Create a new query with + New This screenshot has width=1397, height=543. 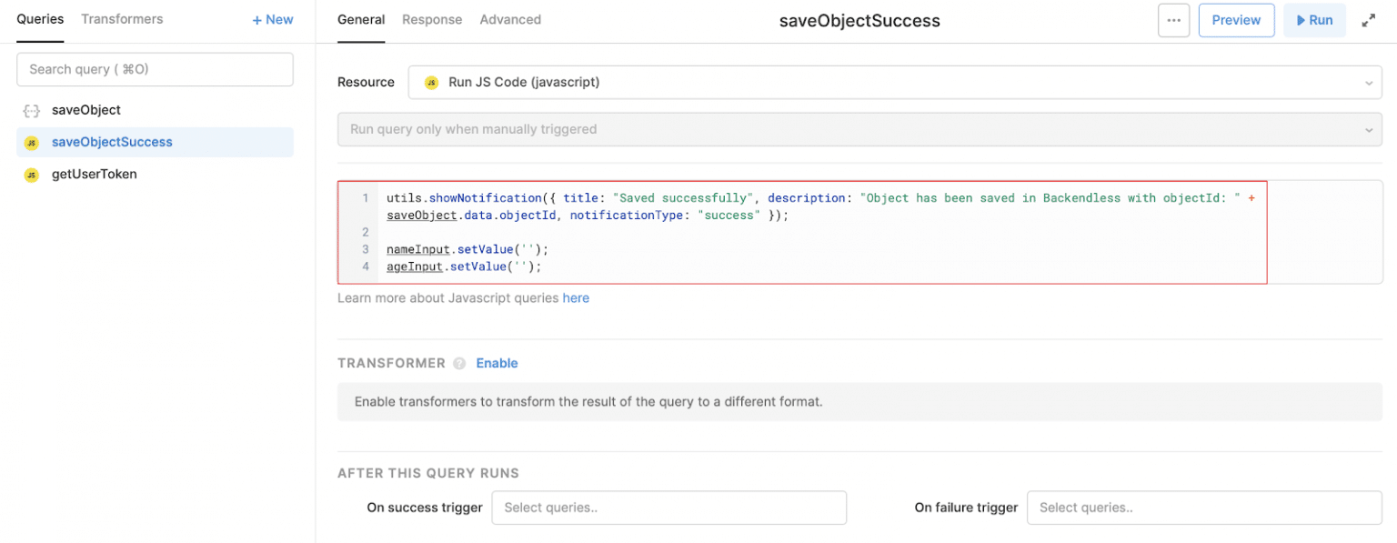click(272, 19)
